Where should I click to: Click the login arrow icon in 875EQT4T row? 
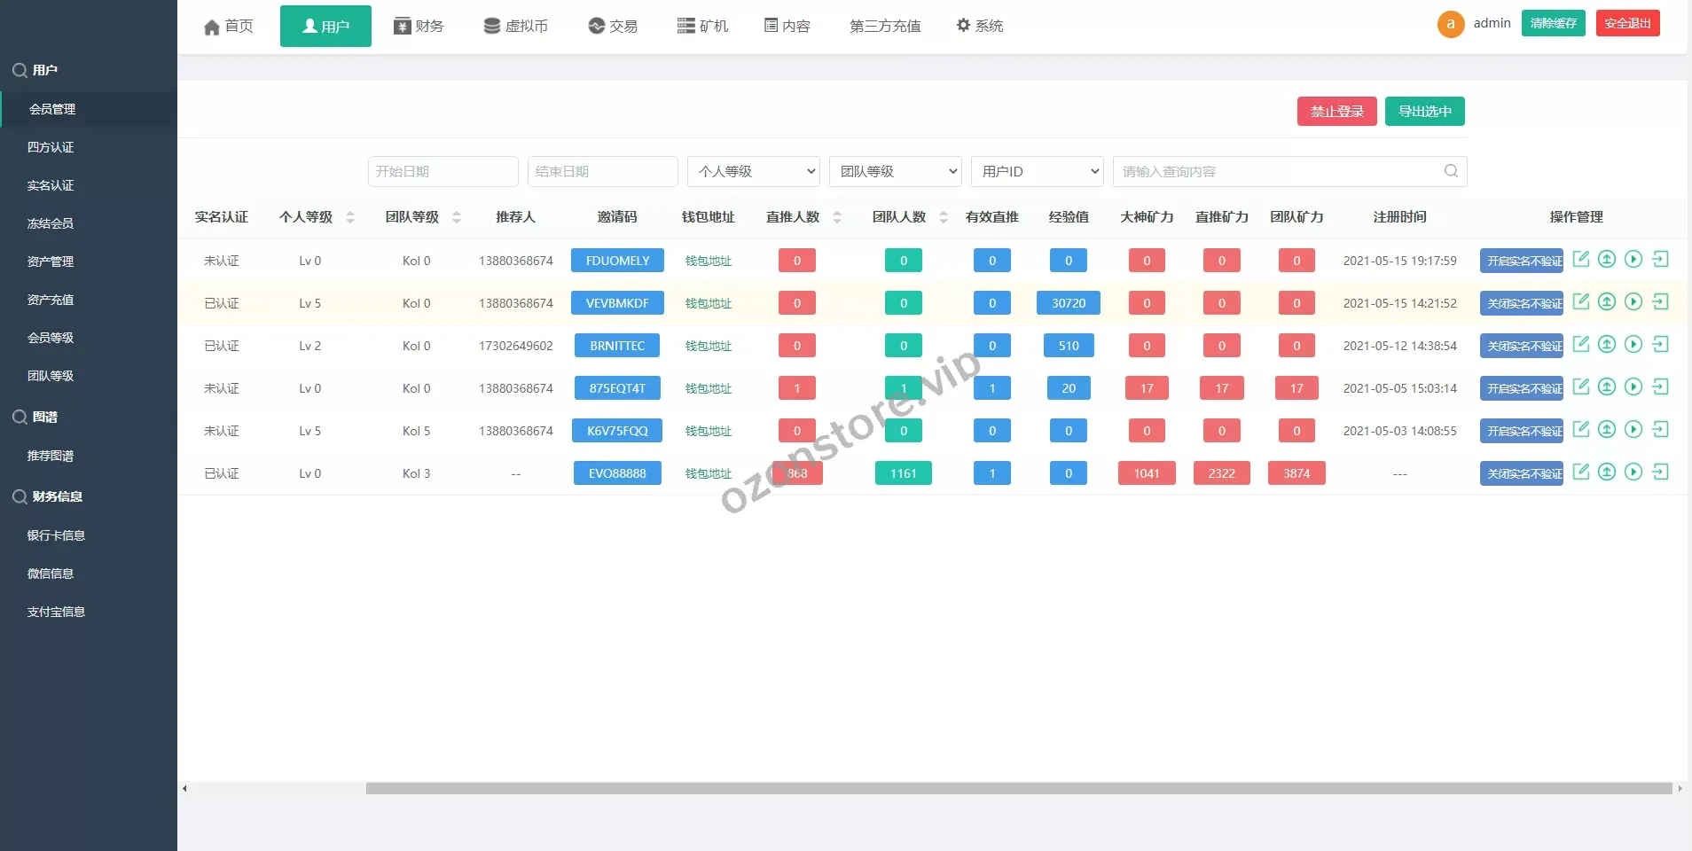tap(1660, 386)
